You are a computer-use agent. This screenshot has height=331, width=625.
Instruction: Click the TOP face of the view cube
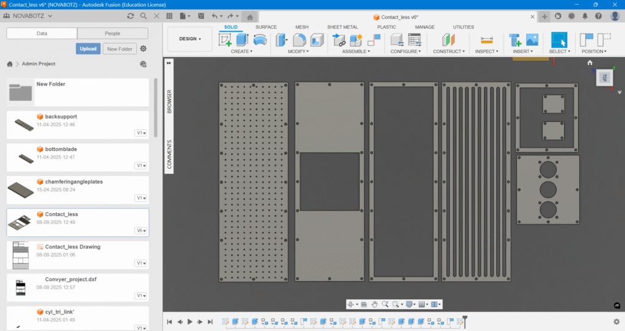(605, 77)
